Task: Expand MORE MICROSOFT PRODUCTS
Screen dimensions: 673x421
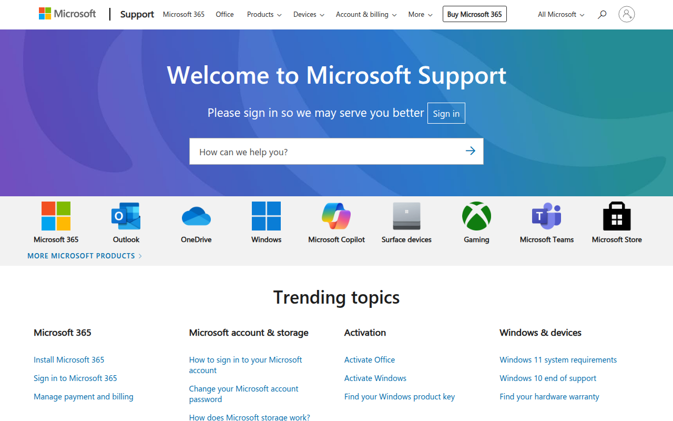Action: point(81,255)
